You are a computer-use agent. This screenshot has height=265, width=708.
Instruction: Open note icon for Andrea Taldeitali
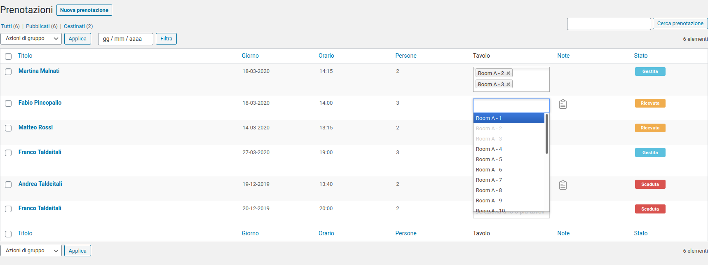click(563, 185)
